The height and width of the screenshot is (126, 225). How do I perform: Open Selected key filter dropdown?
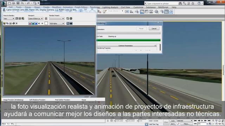point(185,121)
